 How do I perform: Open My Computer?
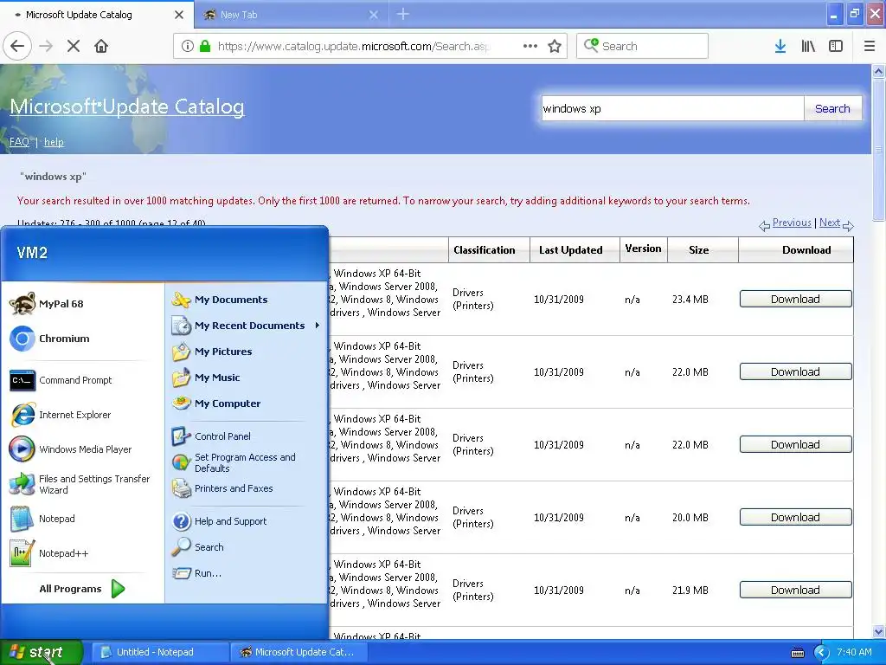pos(246,404)
